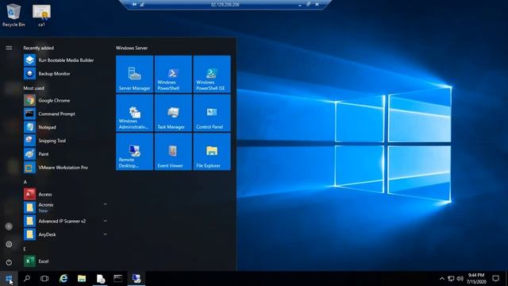
Task: Open the Power options button
Action: 9,262
